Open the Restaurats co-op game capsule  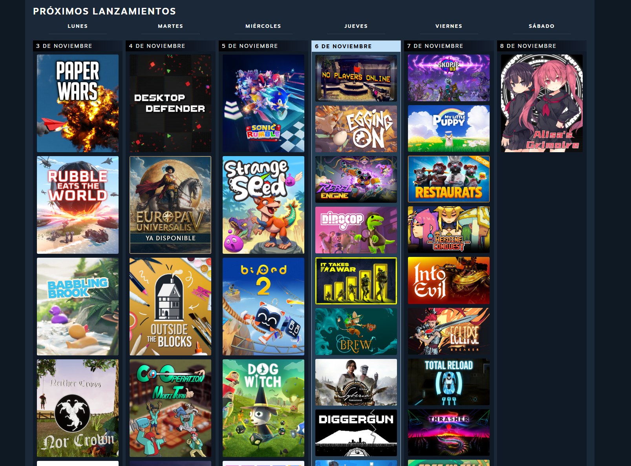tap(449, 179)
